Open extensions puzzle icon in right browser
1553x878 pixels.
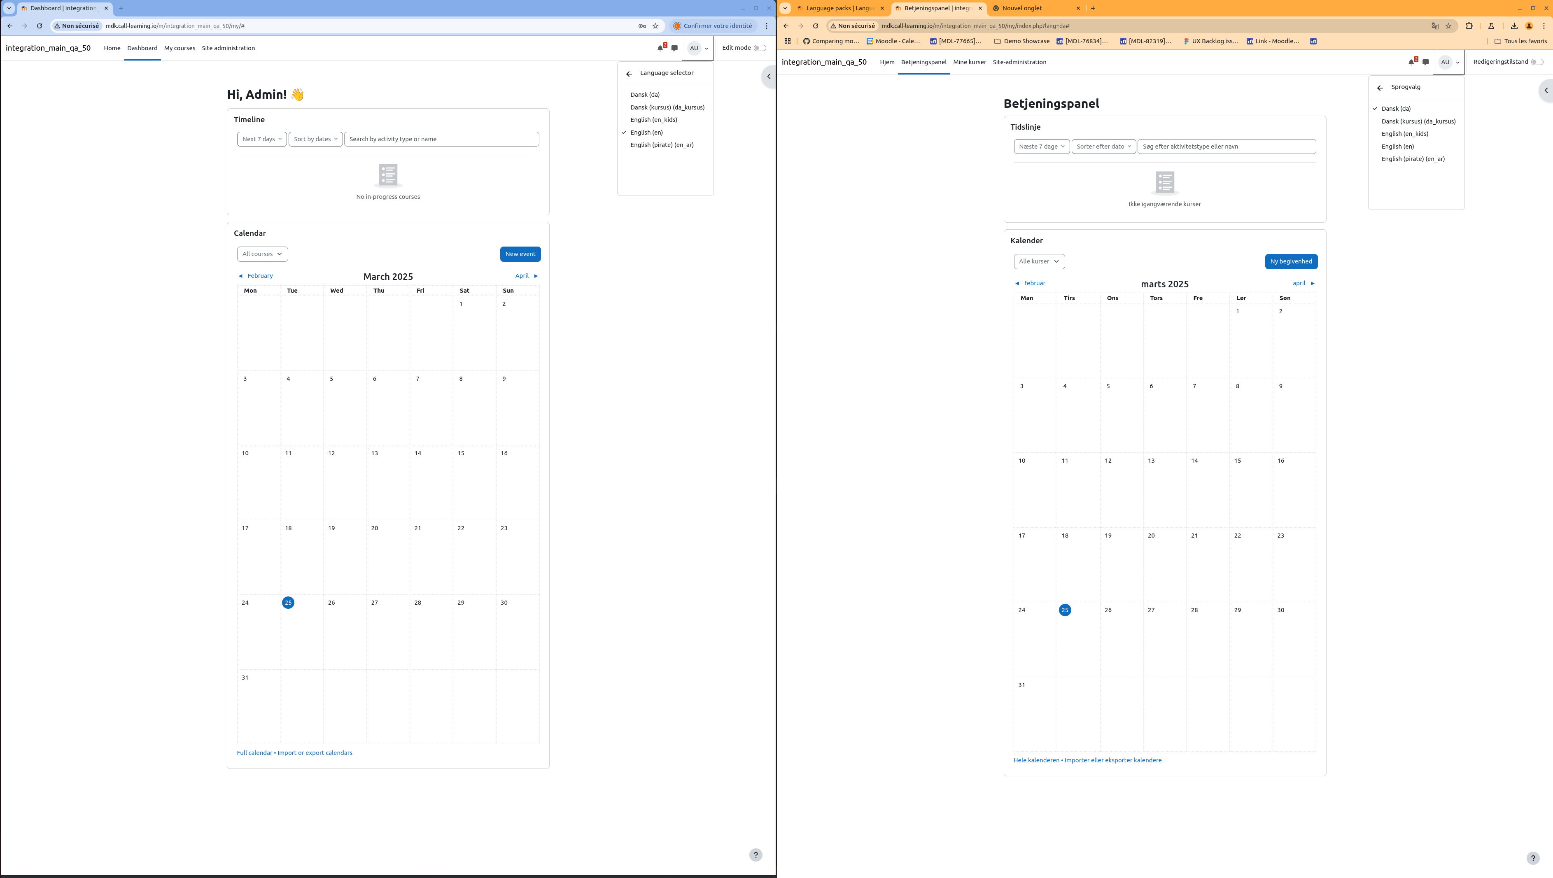coord(1469,26)
